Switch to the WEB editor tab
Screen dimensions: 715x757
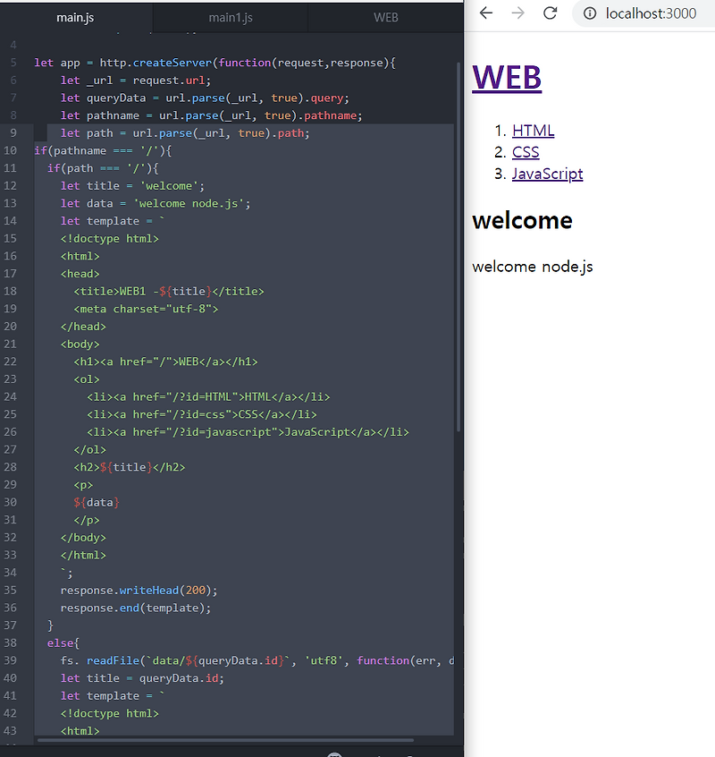click(386, 16)
